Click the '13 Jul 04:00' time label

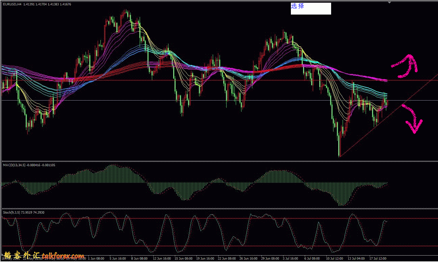356,258
